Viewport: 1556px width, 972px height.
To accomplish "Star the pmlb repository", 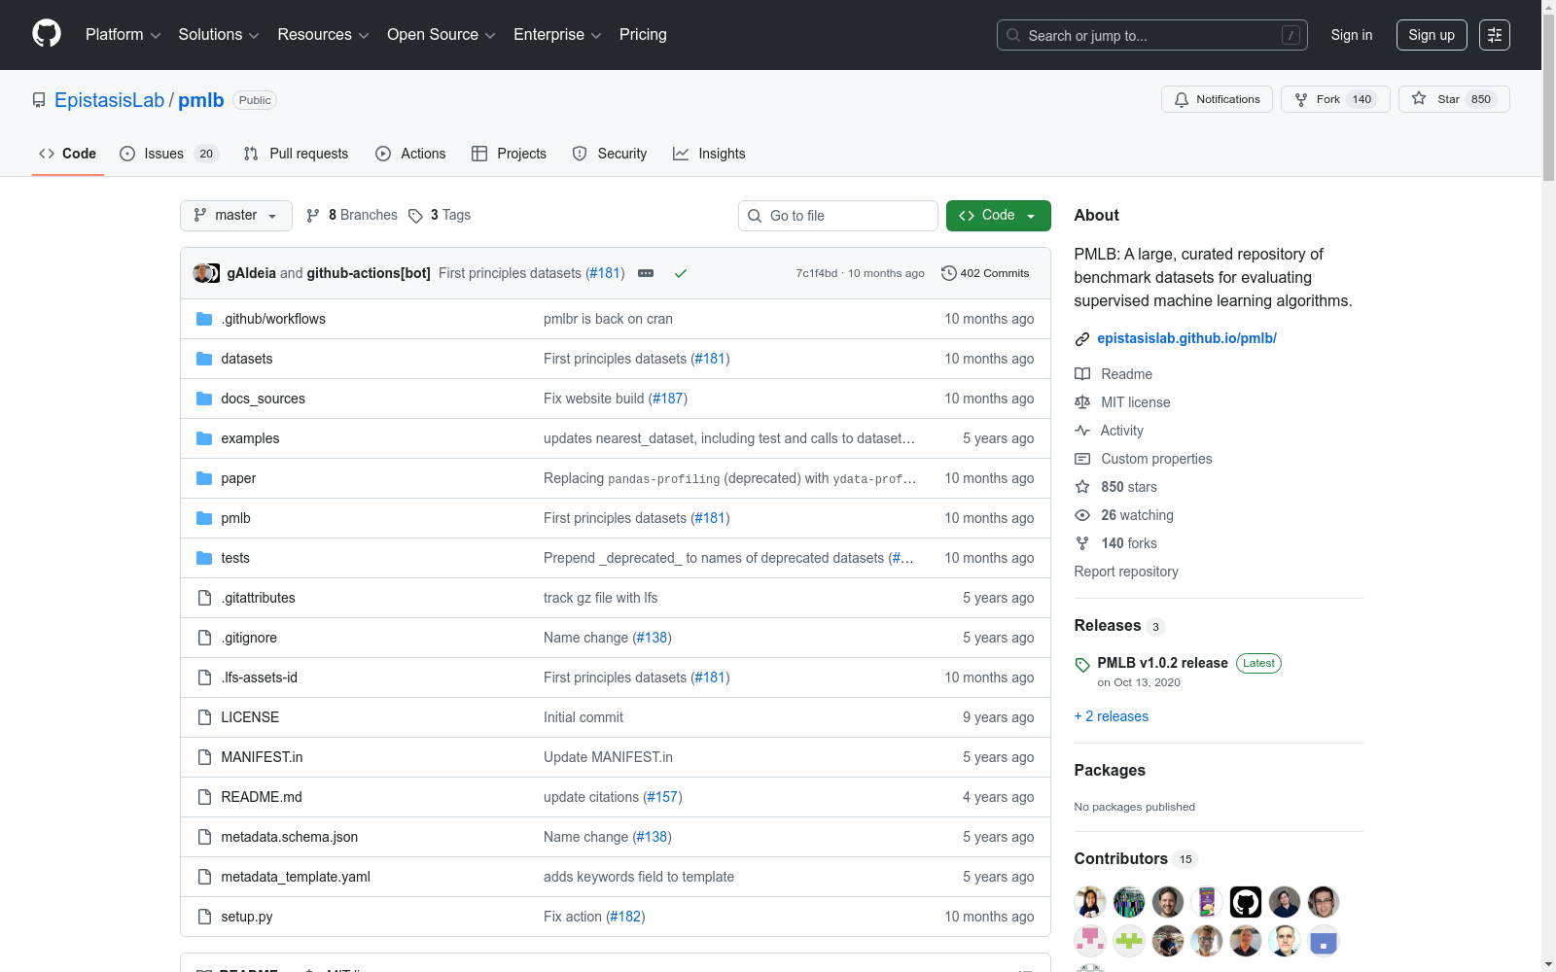I will [1454, 99].
